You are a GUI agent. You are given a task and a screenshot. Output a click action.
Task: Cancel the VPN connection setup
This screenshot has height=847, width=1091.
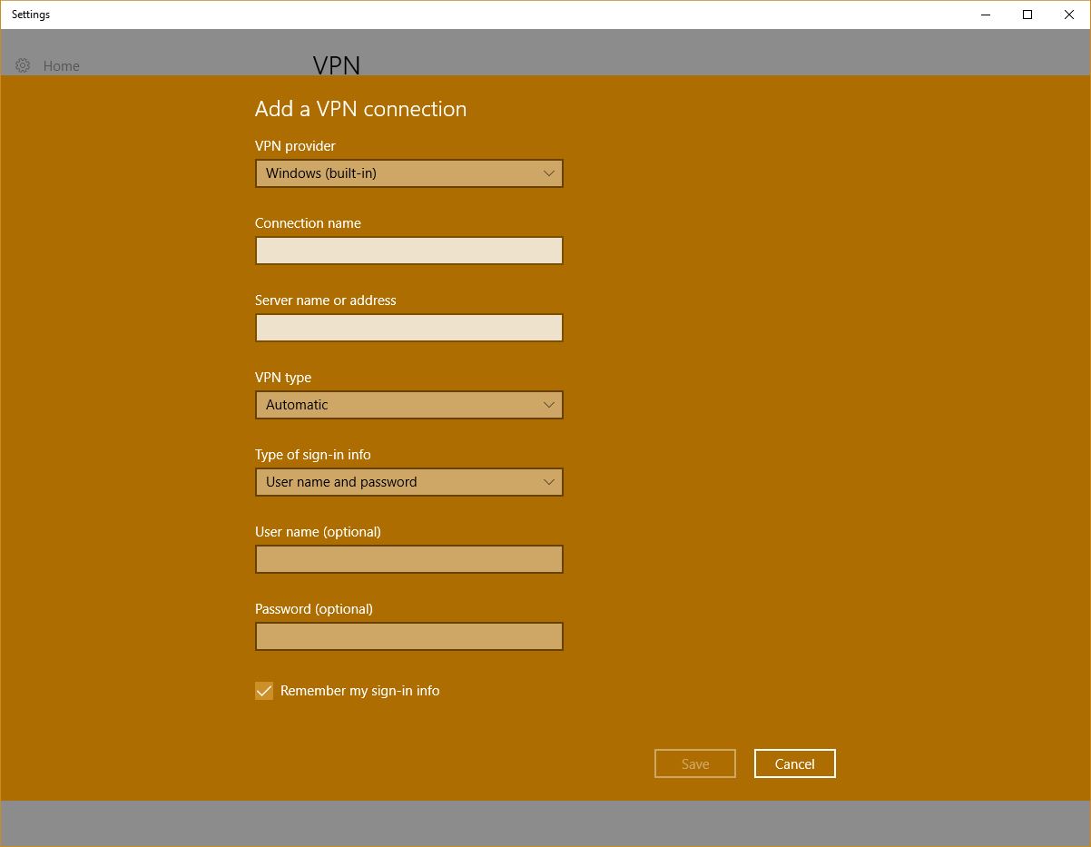(794, 763)
